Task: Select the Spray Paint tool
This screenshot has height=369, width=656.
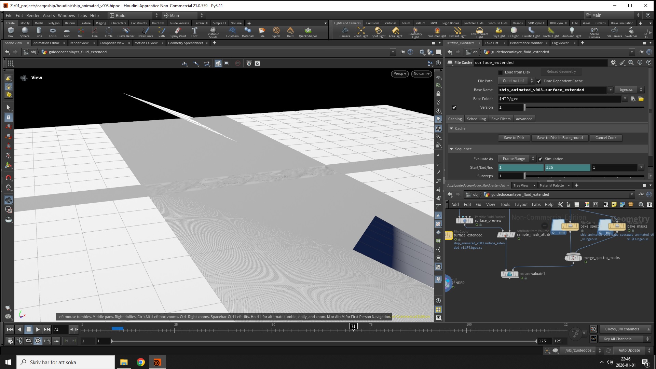Action: (x=178, y=32)
